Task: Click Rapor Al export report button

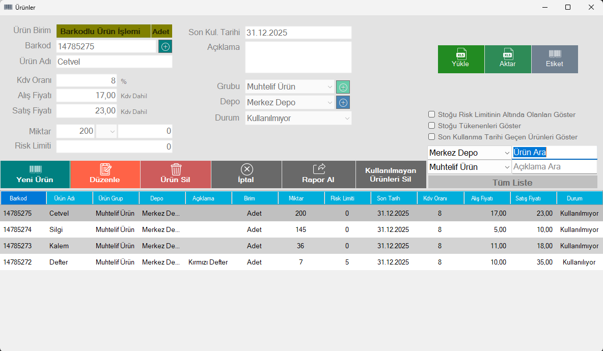Action: pyautogui.click(x=317, y=175)
